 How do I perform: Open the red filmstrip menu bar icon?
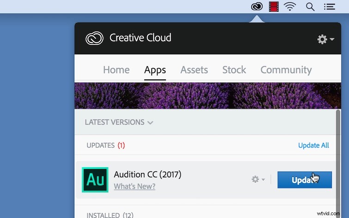pos(274,6)
